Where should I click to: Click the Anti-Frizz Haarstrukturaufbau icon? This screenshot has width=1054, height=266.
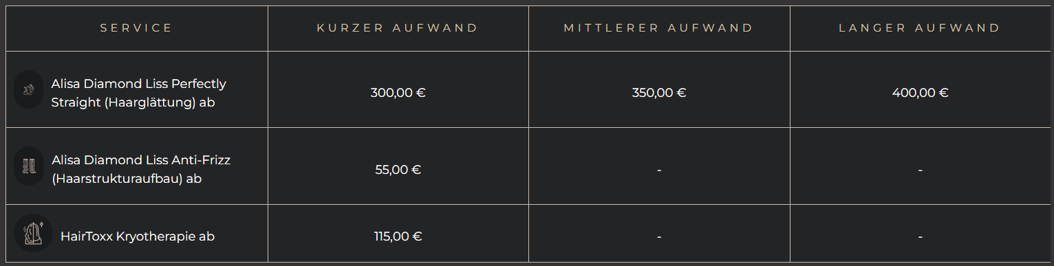point(29,166)
